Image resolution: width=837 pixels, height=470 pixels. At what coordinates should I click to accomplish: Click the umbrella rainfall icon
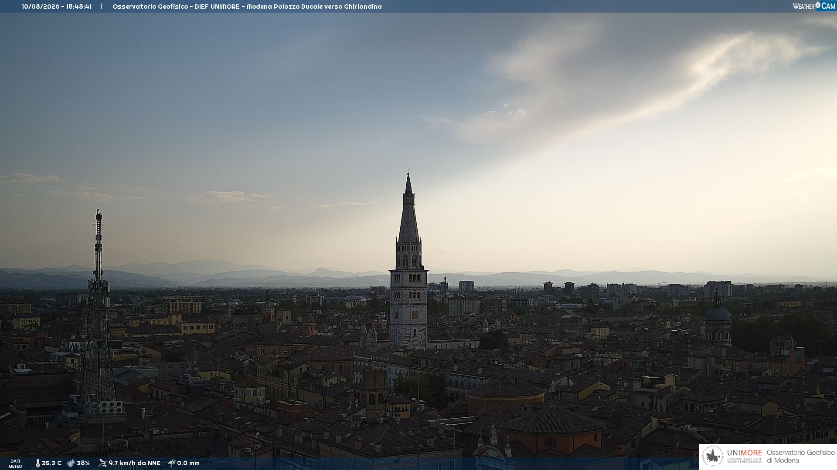click(172, 463)
